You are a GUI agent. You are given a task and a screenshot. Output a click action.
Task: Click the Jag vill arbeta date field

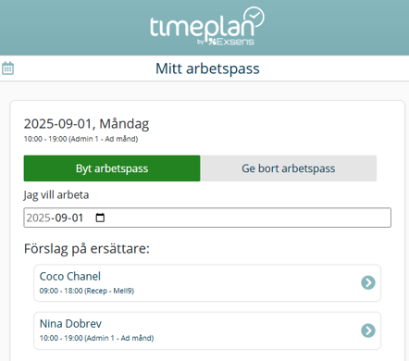point(207,218)
